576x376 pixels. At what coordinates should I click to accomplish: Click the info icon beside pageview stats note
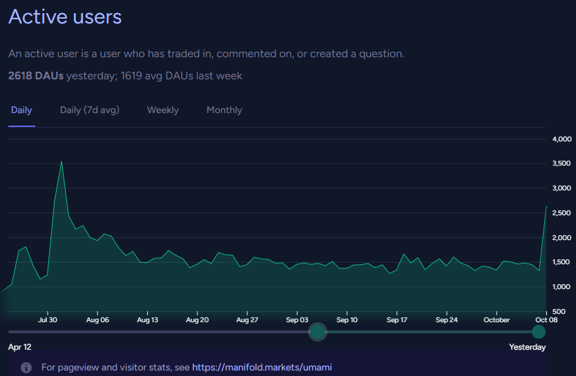[x=26, y=368]
